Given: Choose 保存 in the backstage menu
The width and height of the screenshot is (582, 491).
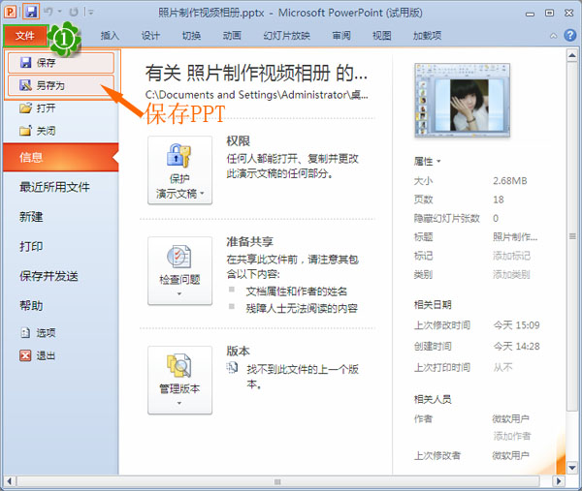Looking at the screenshot, I should [61, 63].
